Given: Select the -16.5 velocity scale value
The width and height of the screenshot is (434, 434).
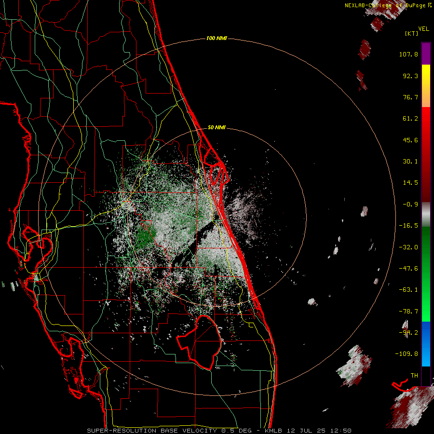Looking at the screenshot, I should pyautogui.click(x=408, y=226).
